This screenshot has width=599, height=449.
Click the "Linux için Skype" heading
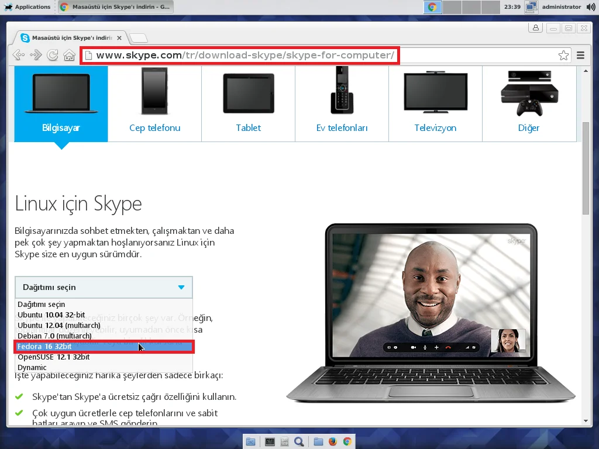[78, 203]
